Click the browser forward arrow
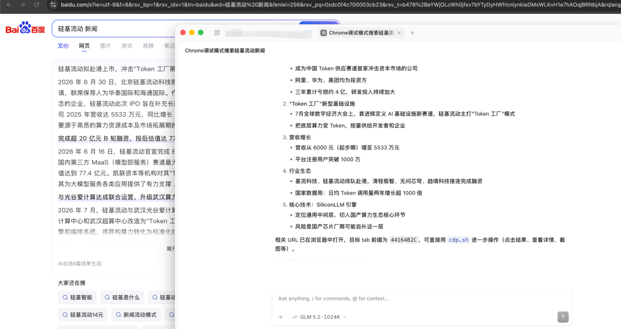Viewport: 621px width, 329px height. tap(22, 5)
